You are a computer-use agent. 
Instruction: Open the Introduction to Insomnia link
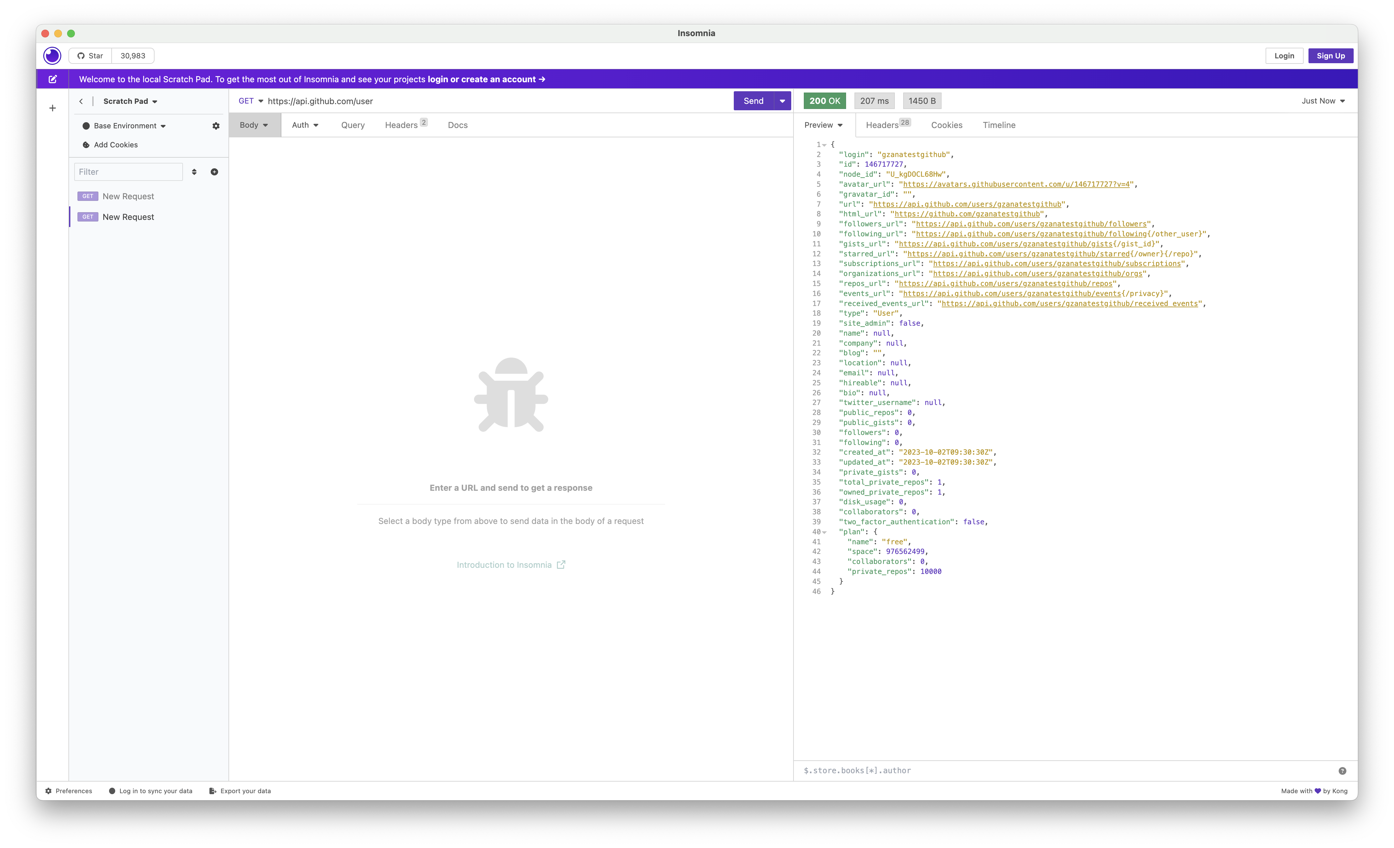(511, 565)
